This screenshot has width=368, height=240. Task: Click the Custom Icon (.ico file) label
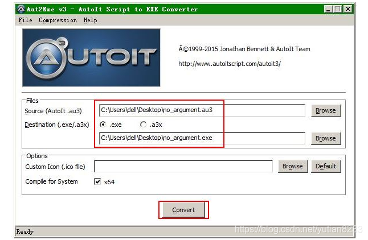tap(55, 167)
